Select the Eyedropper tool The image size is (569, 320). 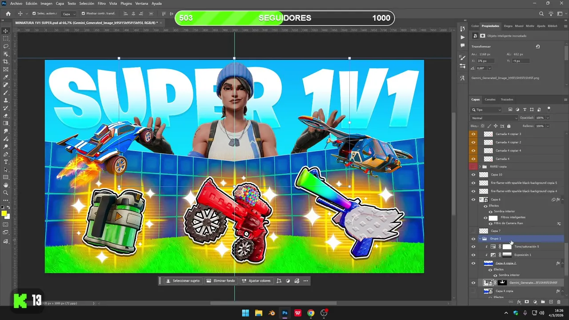tap(6, 77)
